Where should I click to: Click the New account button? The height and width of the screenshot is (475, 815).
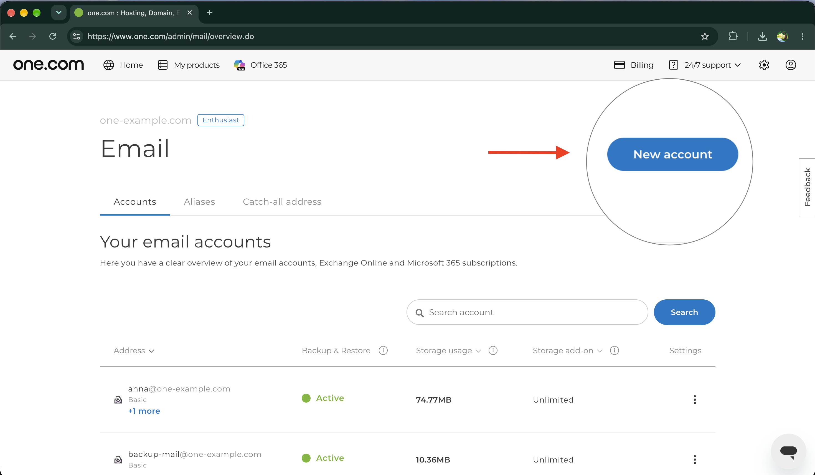point(673,154)
